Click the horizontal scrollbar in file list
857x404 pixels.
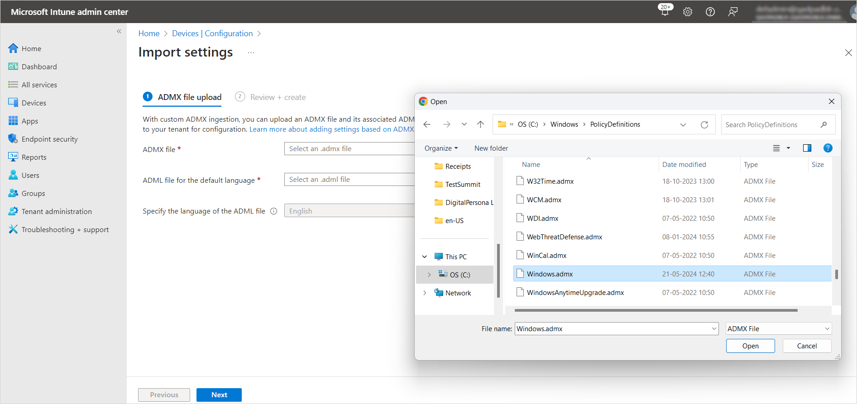tap(656, 310)
